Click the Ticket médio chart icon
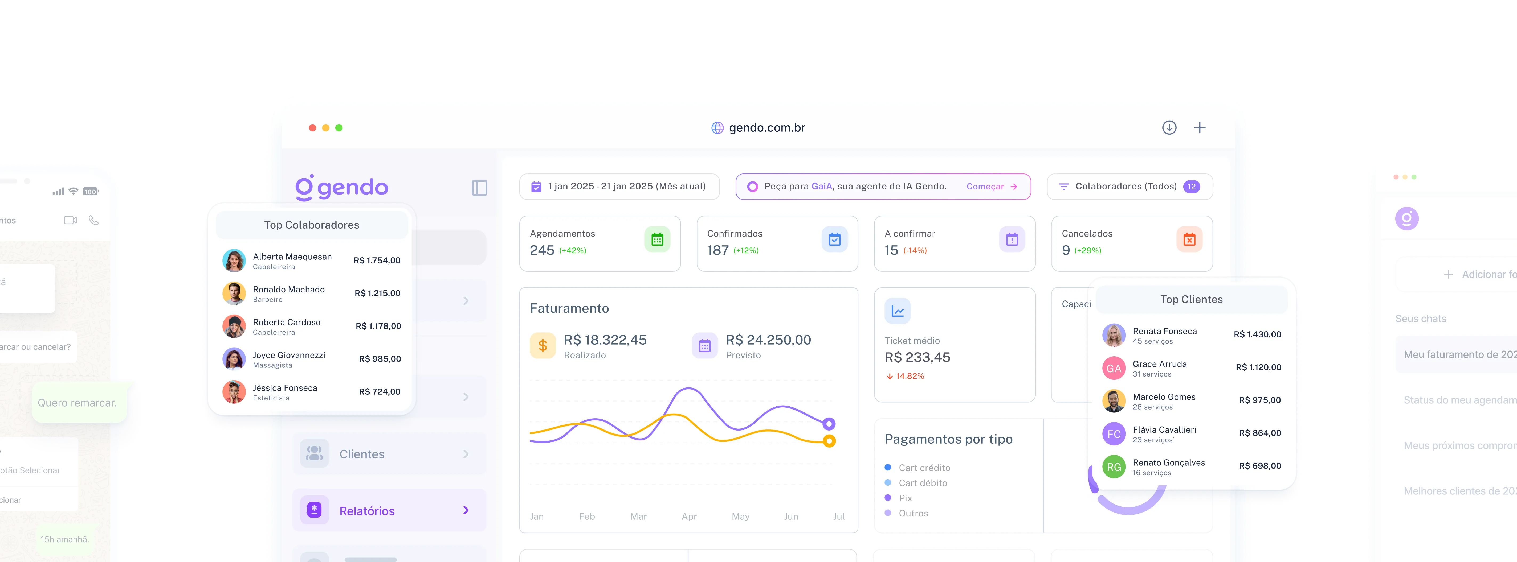The image size is (1517, 562). [x=898, y=311]
